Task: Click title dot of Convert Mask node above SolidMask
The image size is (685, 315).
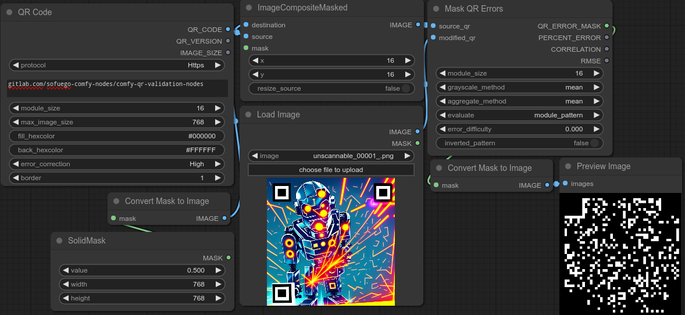Action: [x=116, y=201]
